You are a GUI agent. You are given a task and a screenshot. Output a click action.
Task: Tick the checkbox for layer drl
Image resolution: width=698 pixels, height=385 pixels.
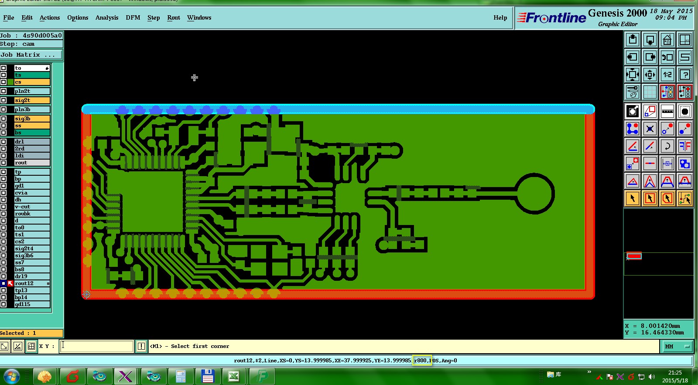click(x=3, y=142)
